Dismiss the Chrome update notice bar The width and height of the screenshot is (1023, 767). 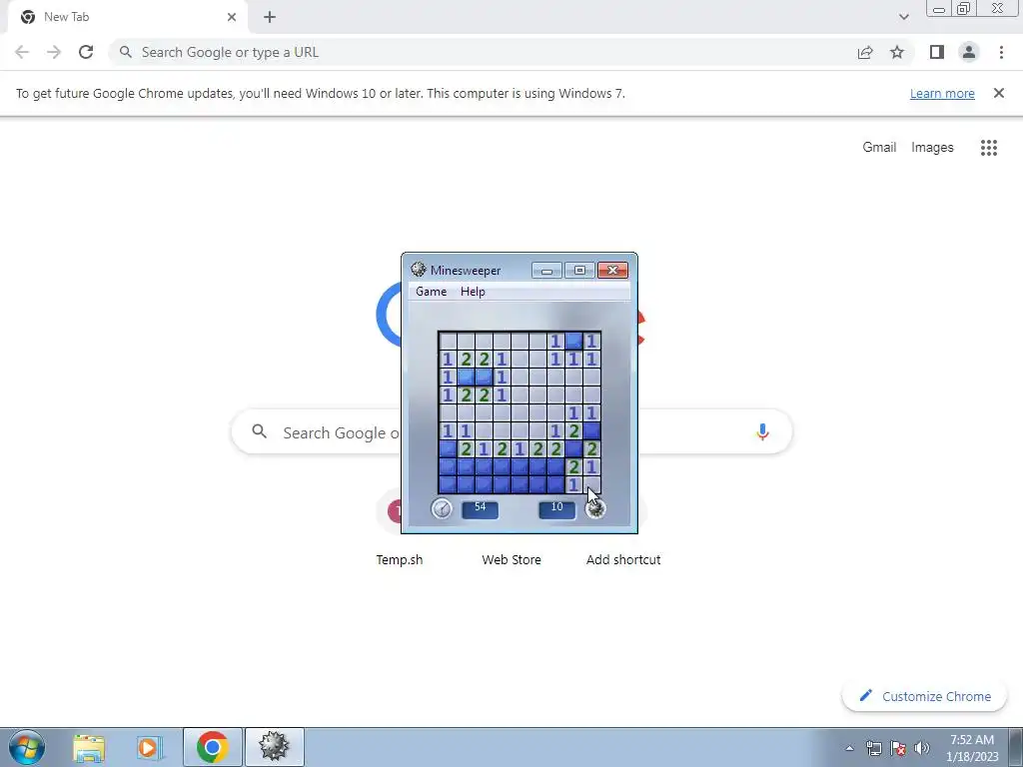click(998, 93)
